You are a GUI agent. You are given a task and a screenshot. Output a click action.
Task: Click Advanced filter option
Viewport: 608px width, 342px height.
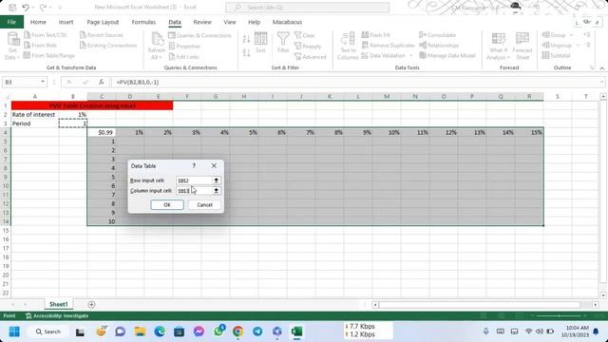[x=311, y=57]
